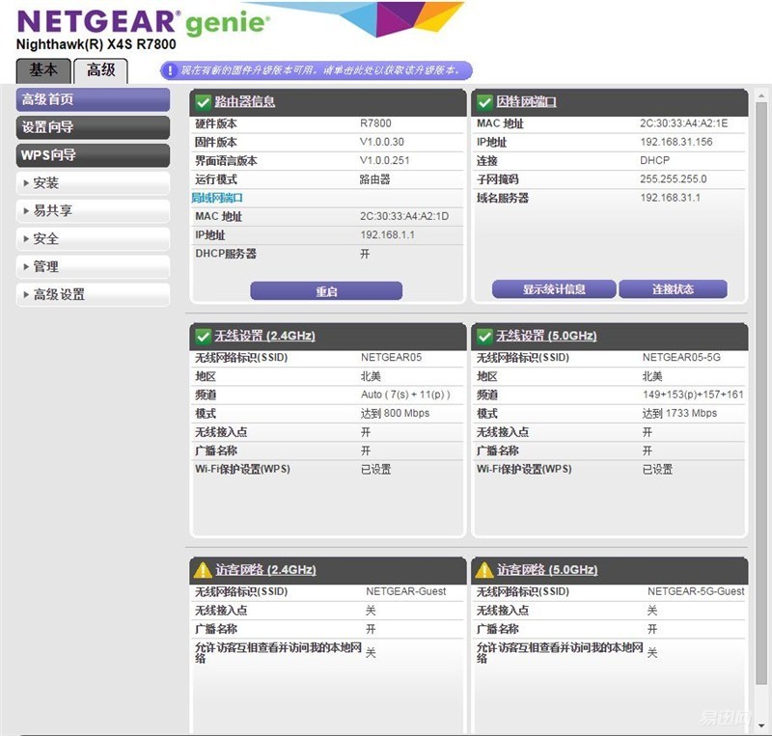Click green check icon beside 路由器信息
The width and height of the screenshot is (772, 736).
click(x=203, y=102)
